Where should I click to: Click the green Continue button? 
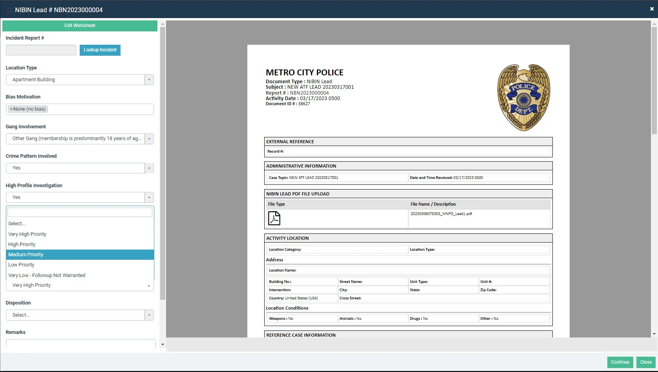pyautogui.click(x=620, y=362)
